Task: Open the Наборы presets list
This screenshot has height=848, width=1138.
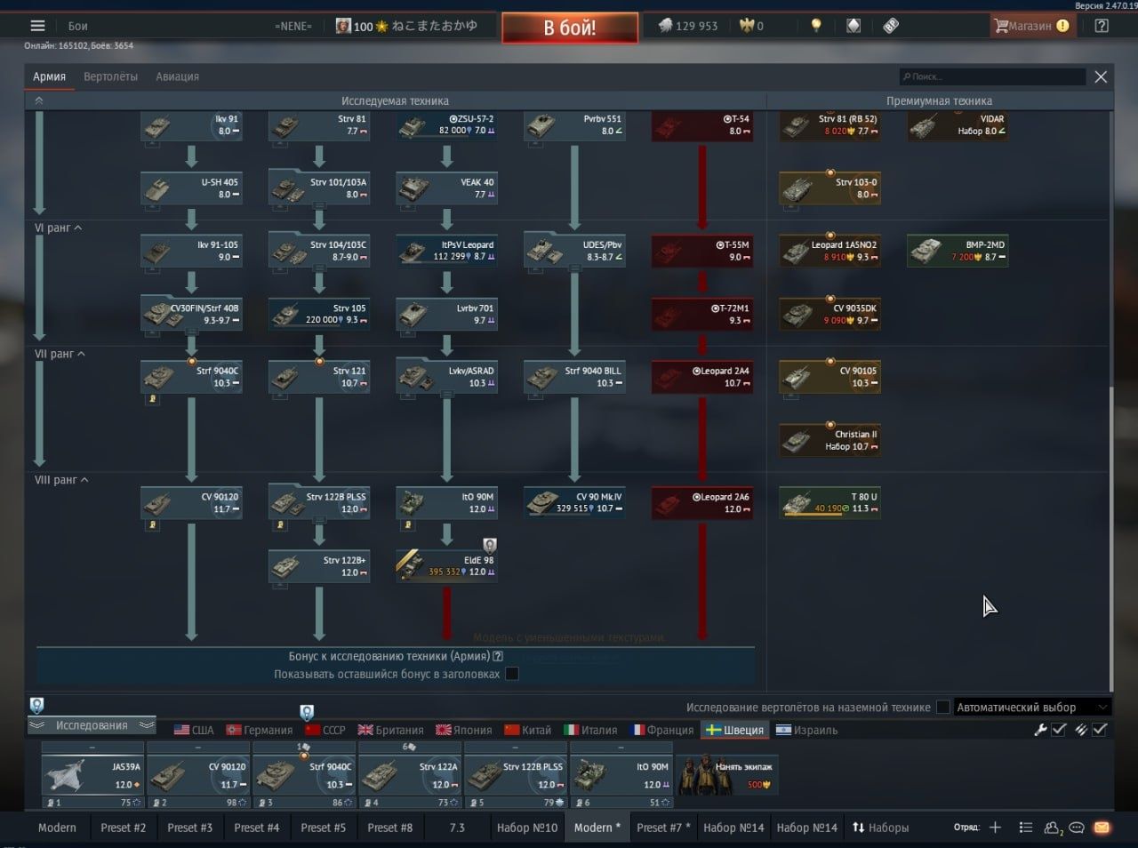Action: (880, 827)
